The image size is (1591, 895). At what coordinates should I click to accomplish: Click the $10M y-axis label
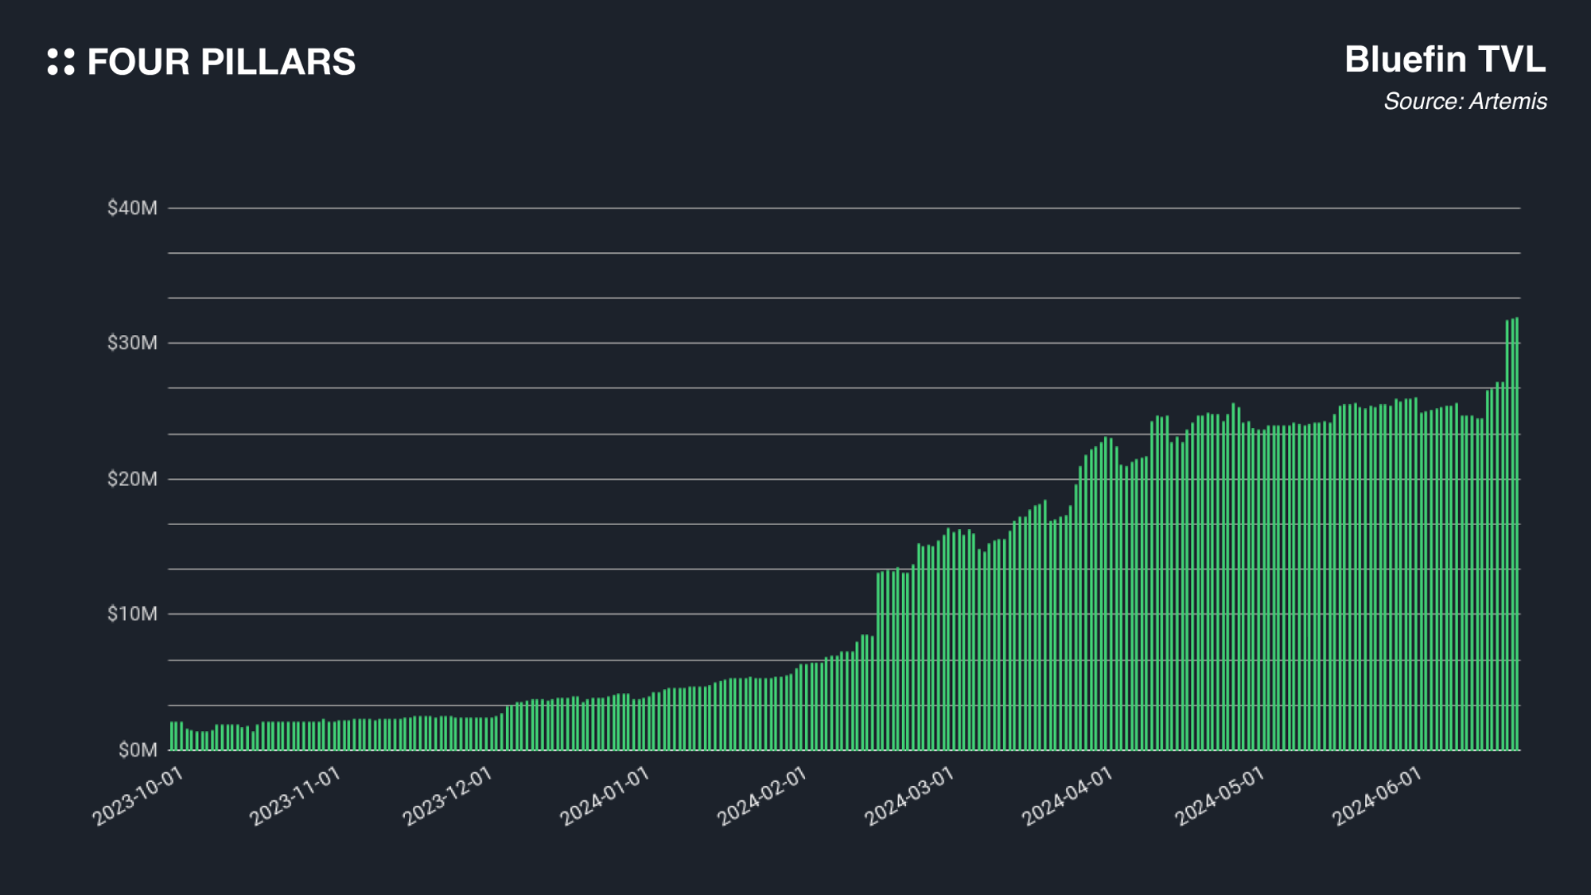132,614
